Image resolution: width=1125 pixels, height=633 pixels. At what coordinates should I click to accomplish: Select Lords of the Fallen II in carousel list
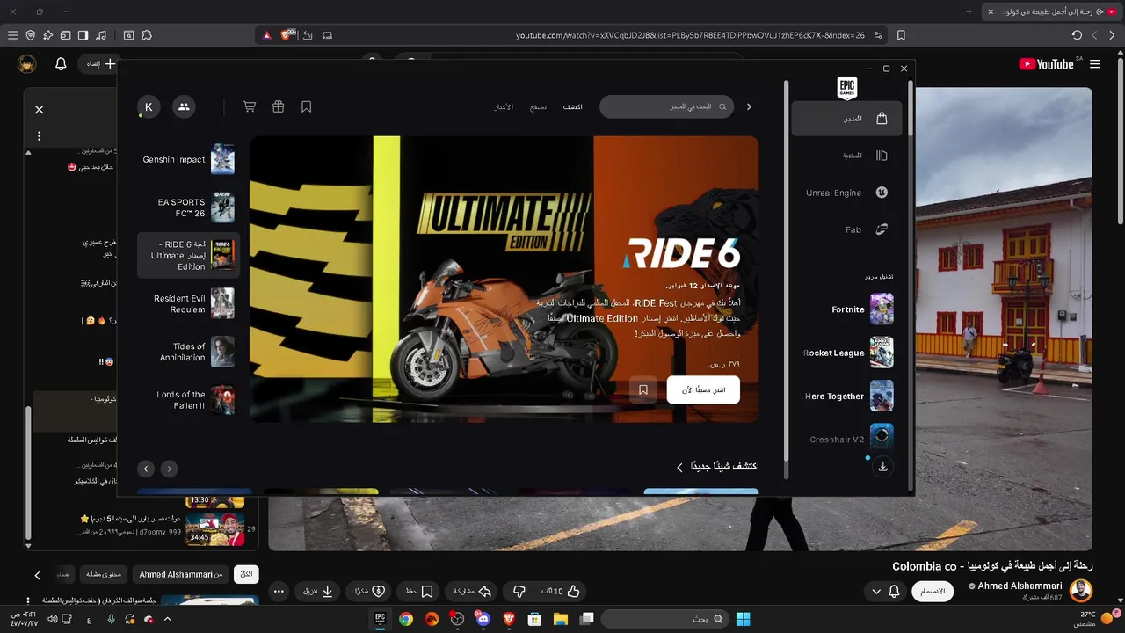[x=188, y=400]
